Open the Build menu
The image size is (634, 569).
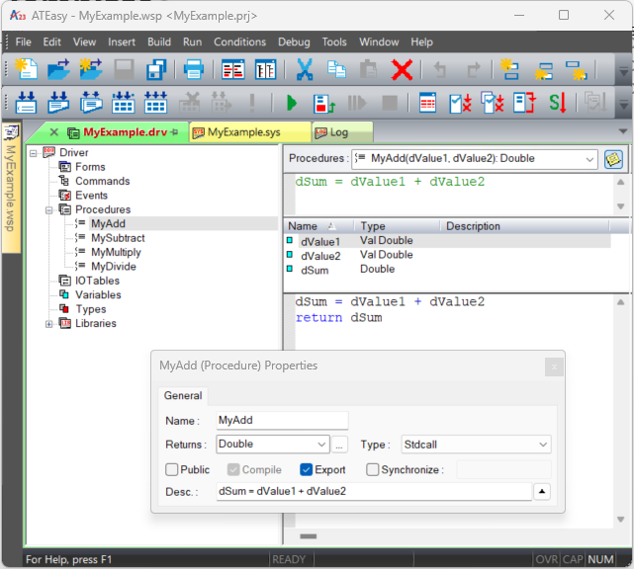click(x=159, y=42)
